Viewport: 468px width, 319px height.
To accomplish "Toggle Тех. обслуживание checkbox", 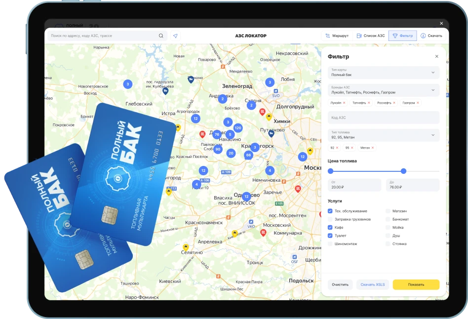I will point(330,211).
